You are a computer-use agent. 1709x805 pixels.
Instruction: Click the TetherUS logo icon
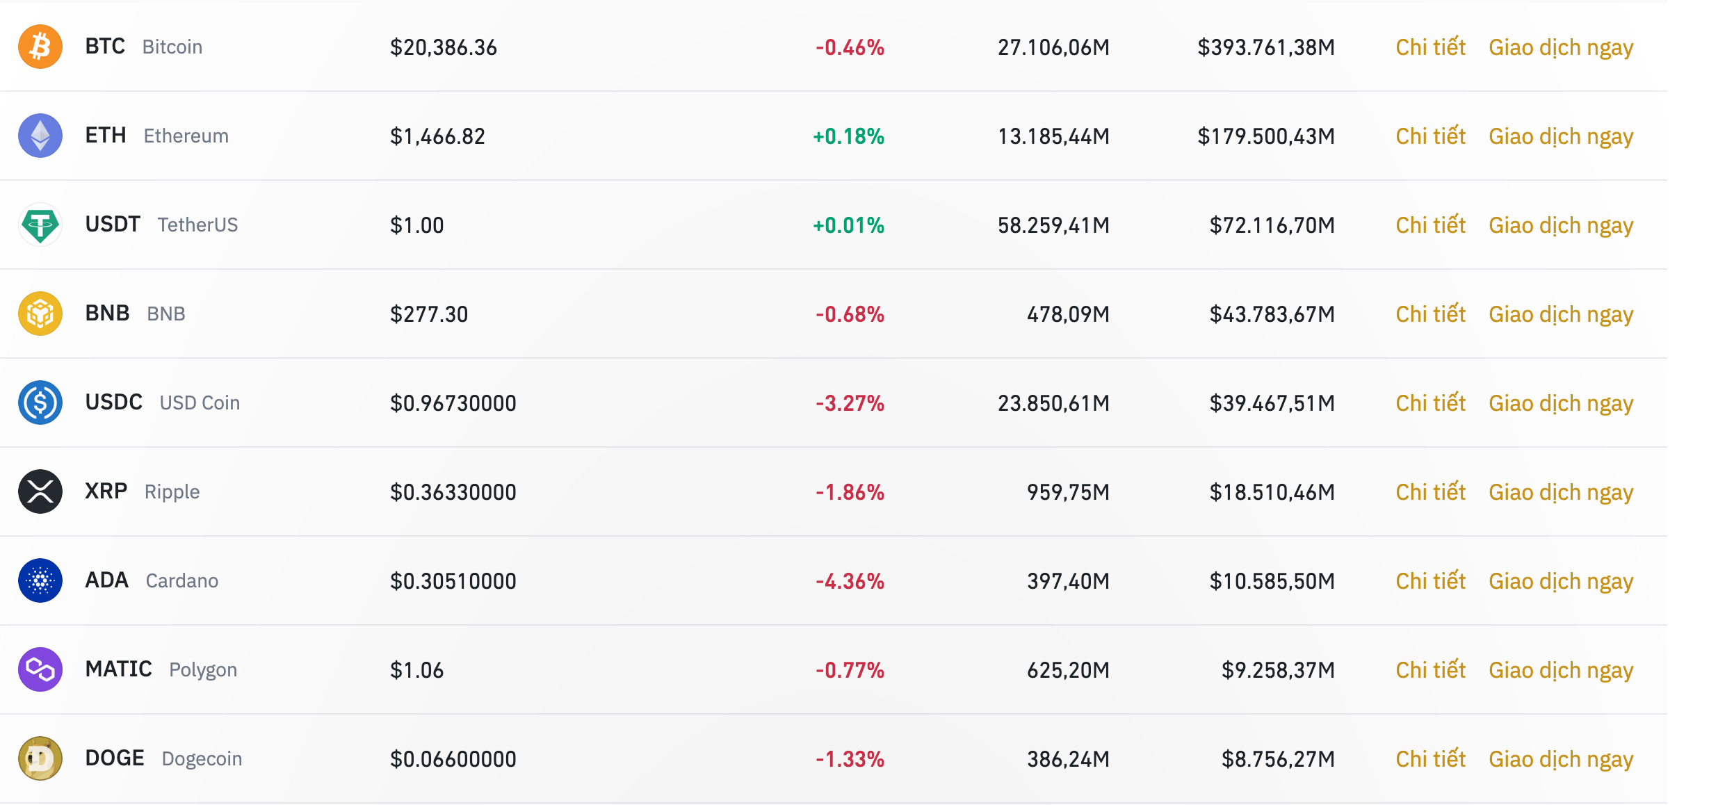click(x=40, y=225)
